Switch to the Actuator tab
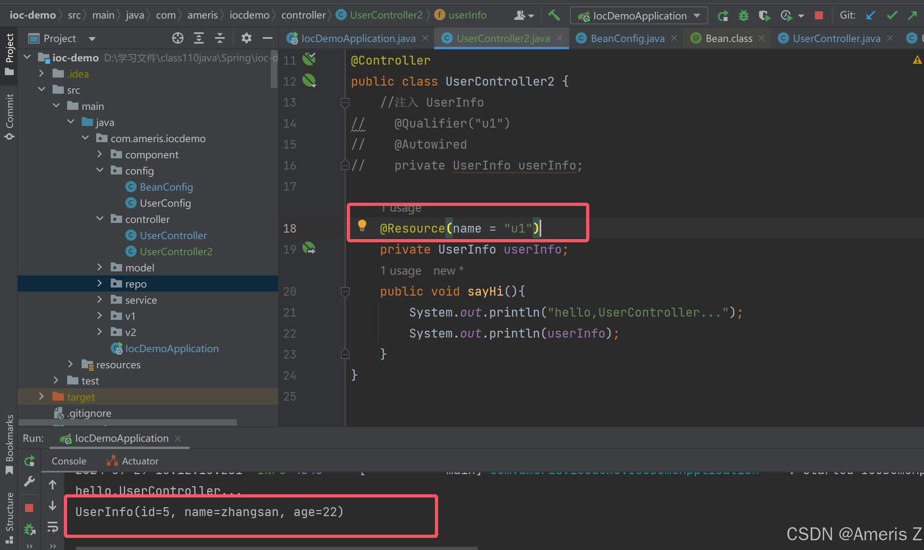Image resolution: width=924 pixels, height=550 pixels. point(139,461)
